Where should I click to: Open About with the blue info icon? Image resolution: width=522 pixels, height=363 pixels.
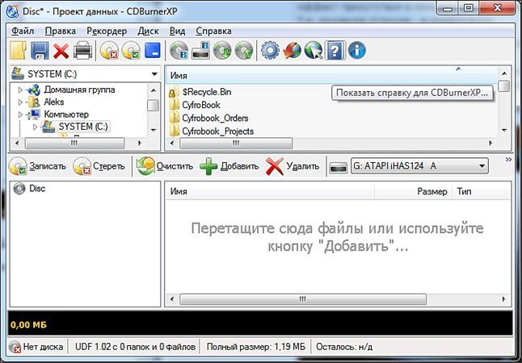357,51
